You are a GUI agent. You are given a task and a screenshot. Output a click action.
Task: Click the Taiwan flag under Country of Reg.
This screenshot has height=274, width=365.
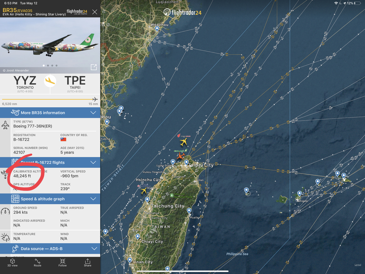pos(63,139)
